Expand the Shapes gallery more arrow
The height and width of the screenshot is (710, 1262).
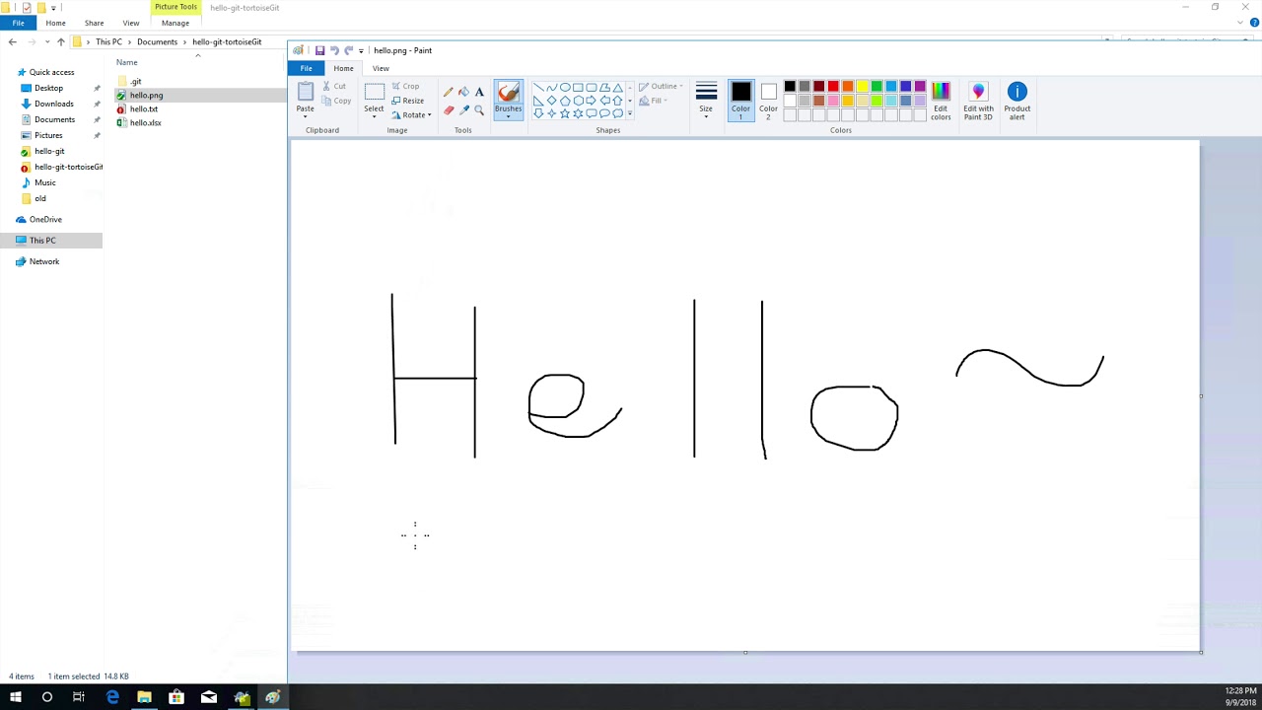click(x=630, y=113)
